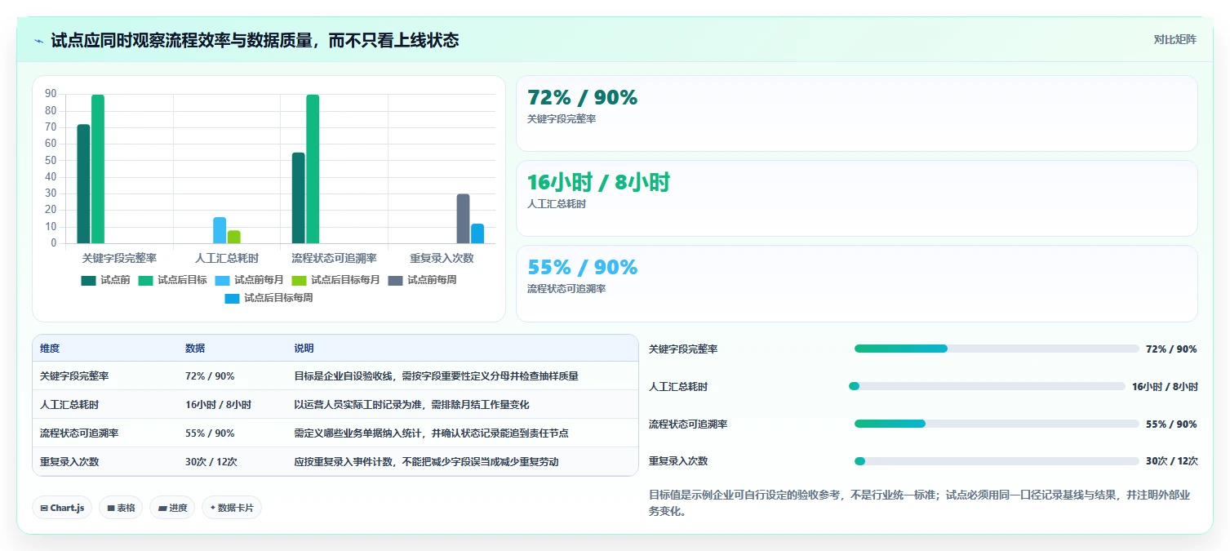Click the 流程状态可追溯率 x-axis label in the chart
Screen dimensions: 1230x551
(x=335, y=259)
